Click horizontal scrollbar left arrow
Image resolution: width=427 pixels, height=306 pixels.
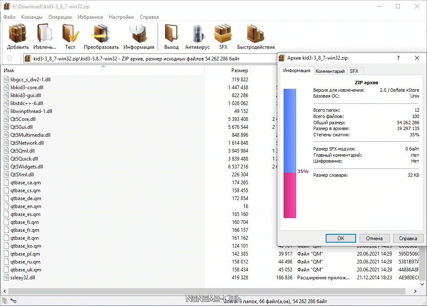4,291
